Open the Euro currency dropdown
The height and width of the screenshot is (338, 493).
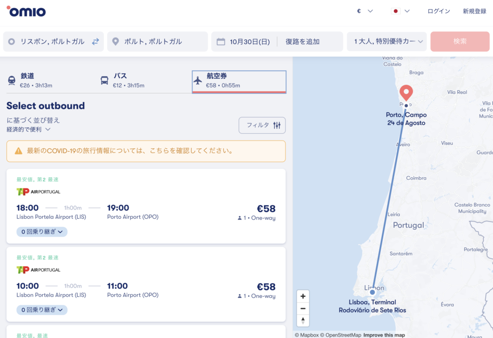pos(365,11)
